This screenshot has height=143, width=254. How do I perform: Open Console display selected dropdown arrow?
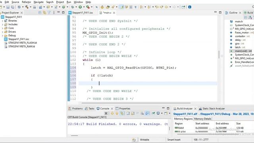[162, 113]
